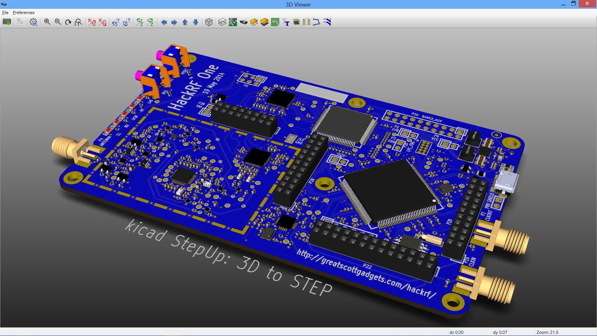
Task: Rotate X clockwise icon
Action: [92, 22]
